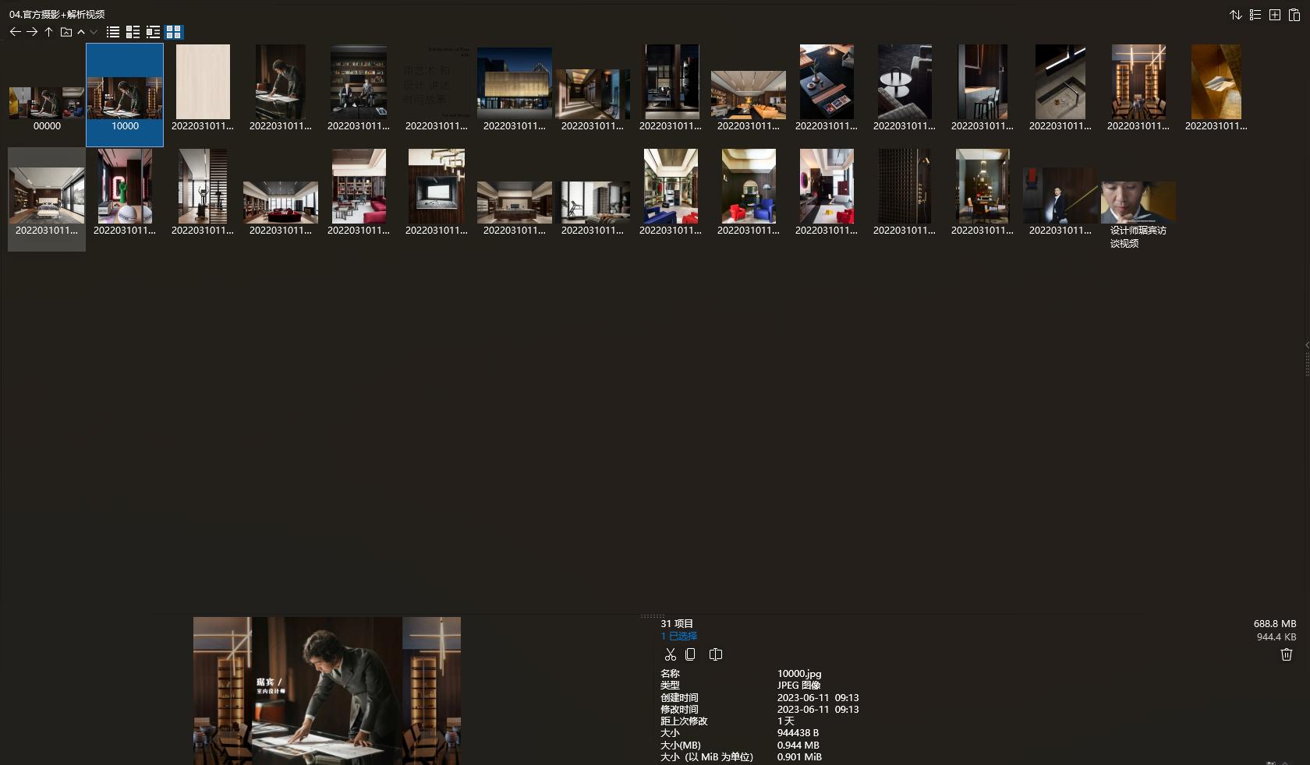1310x765 pixels.
Task: Click the rename icon in details panel
Action: click(x=716, y=654)
